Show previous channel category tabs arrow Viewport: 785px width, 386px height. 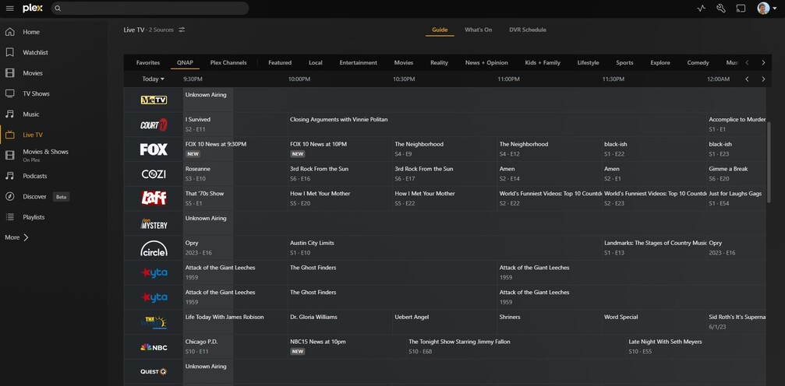coord(747,62)
